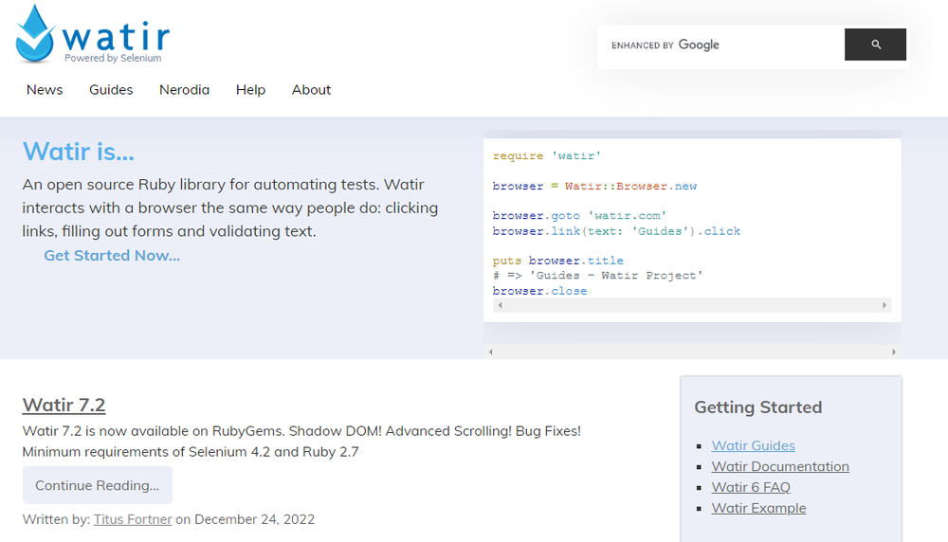Click outer code panel scrollbar right arrow
The height and width of the screenshot is (542, 948).
[894, 352]
